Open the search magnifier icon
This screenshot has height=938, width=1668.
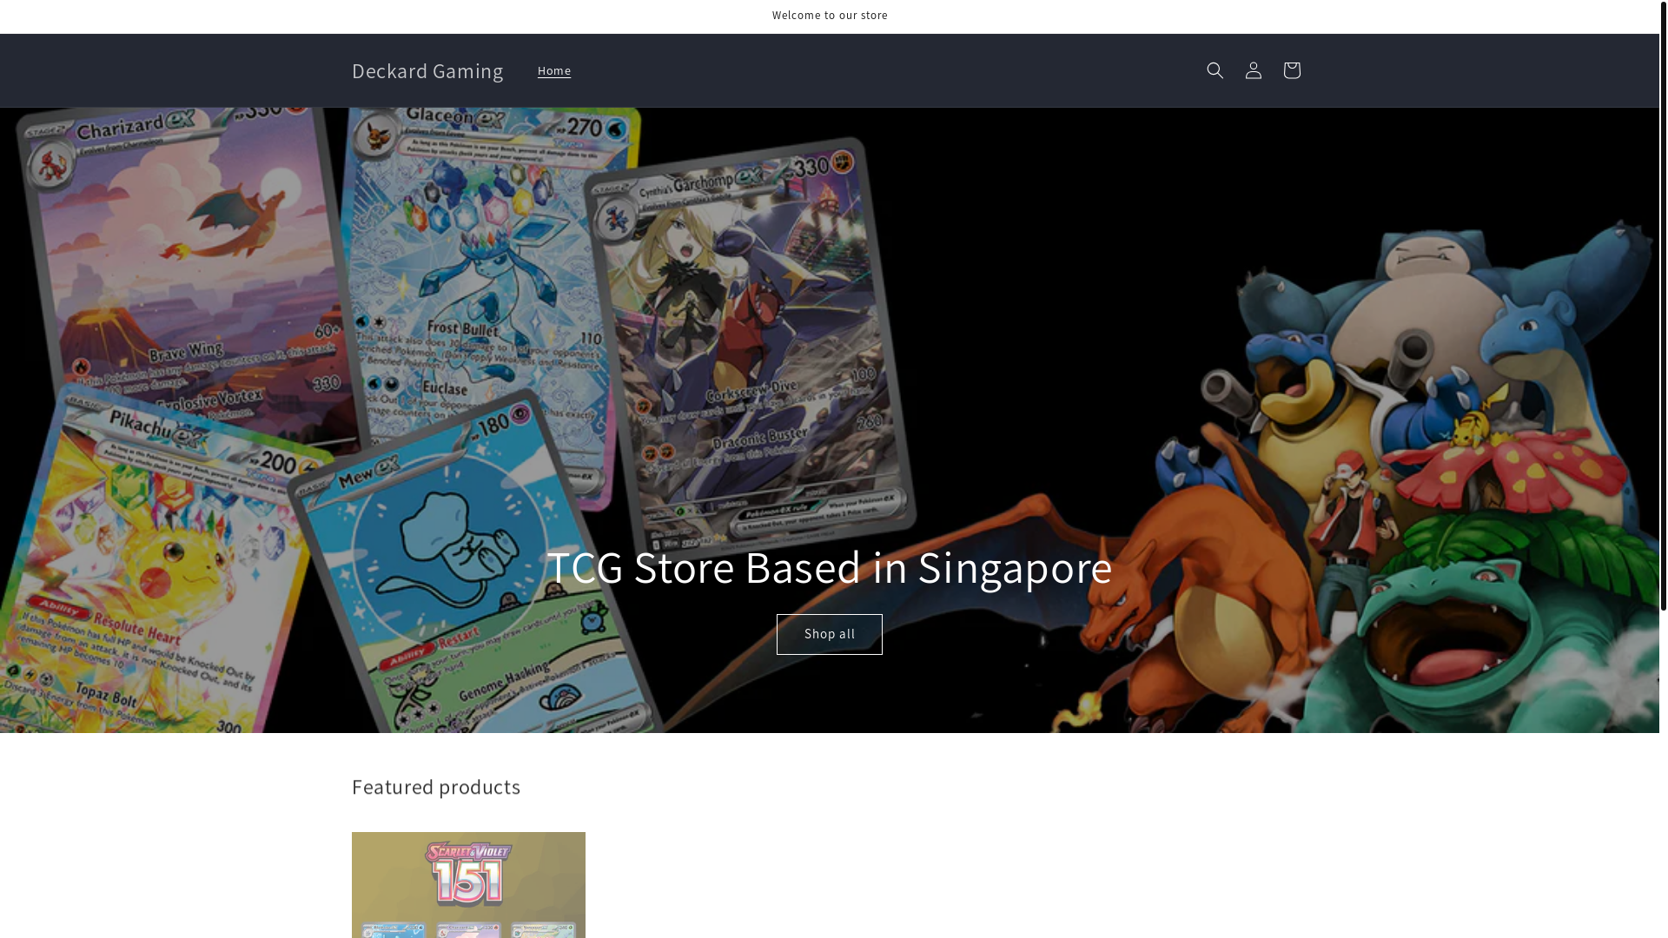coord(1215,70)
